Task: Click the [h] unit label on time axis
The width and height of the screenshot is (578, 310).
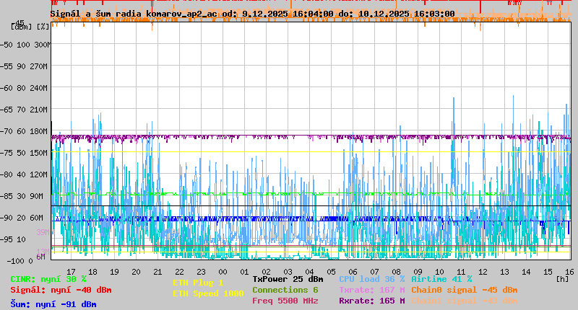Action: tap(562, 278)
